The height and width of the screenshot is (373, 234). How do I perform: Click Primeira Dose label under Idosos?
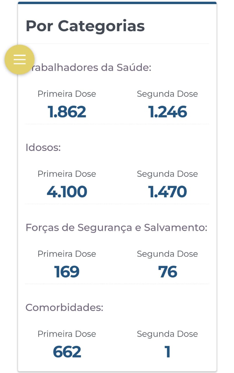click(x=67, y=174)
